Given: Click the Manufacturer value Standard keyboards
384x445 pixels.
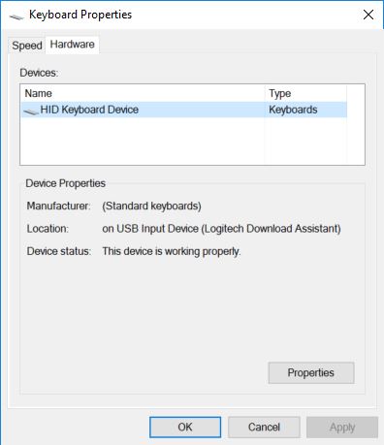Looking at the screenshot, I should [x=151, y=206].
